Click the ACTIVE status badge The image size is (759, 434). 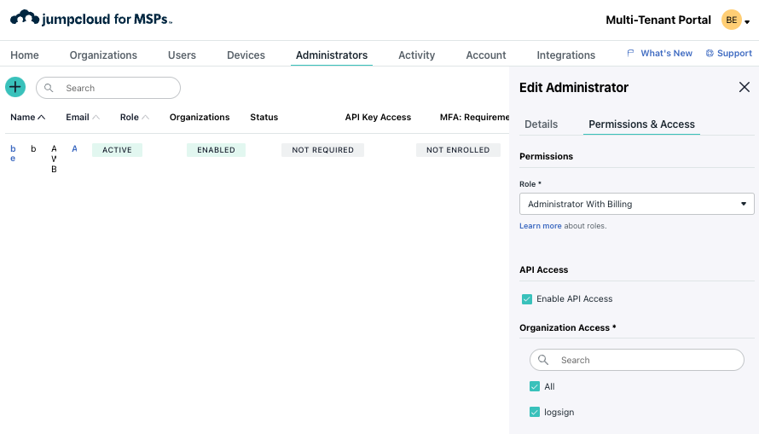(x=117, y=150)
